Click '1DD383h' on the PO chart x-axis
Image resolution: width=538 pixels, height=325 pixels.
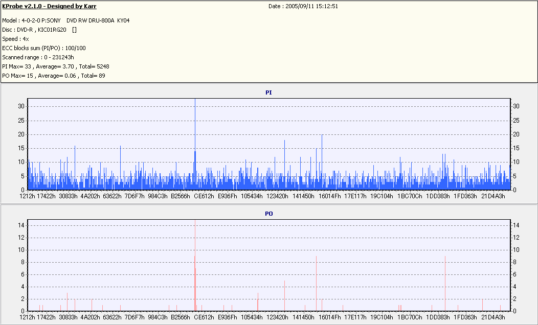pyautogui.click(x=438, y=317)
